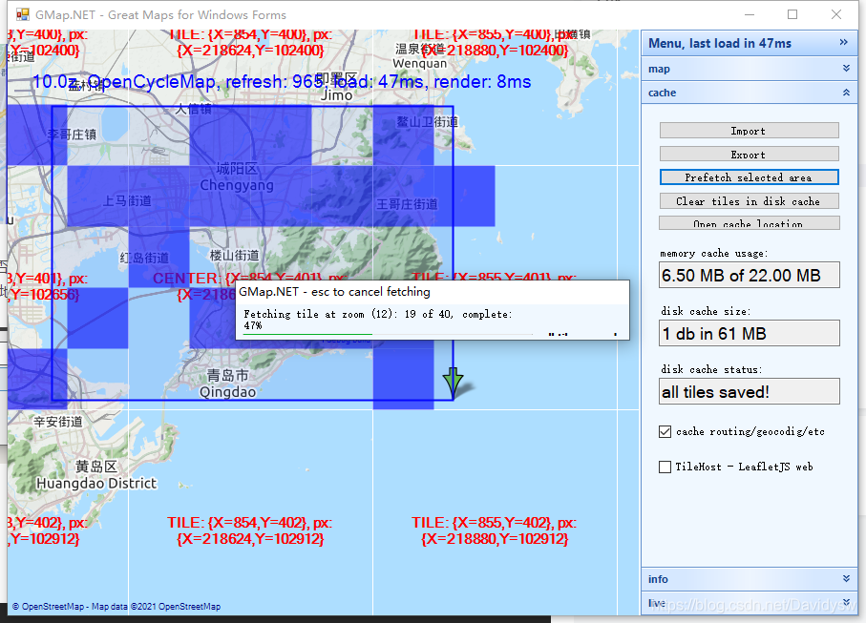Clear tiles in disk cache
Image resolution: width=866 pixels, height=623 pixels.
(x=749, y=201)
